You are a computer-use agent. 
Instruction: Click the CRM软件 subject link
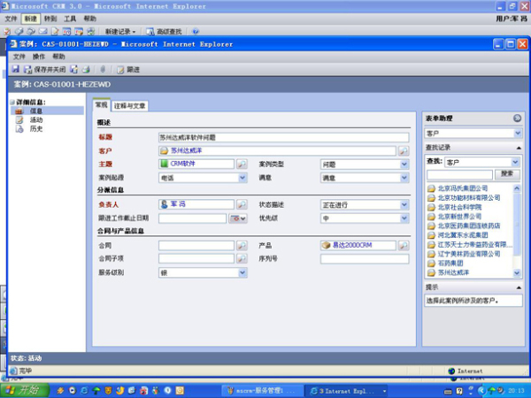(x=183, y=164)
